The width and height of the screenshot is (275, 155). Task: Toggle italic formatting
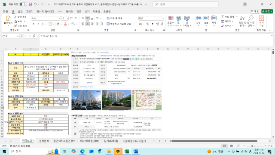coord(38,24)
